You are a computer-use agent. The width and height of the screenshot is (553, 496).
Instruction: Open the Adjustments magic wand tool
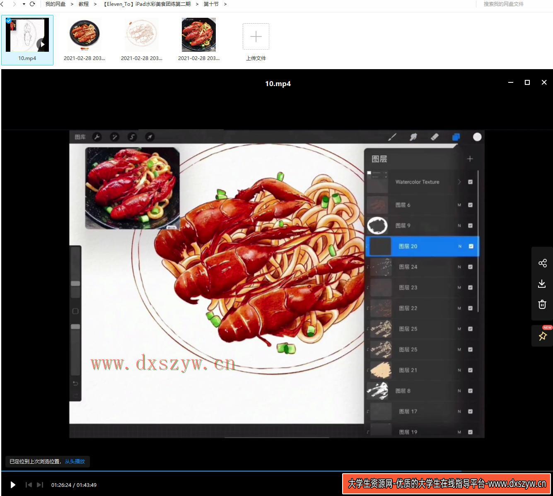[115, 137]
